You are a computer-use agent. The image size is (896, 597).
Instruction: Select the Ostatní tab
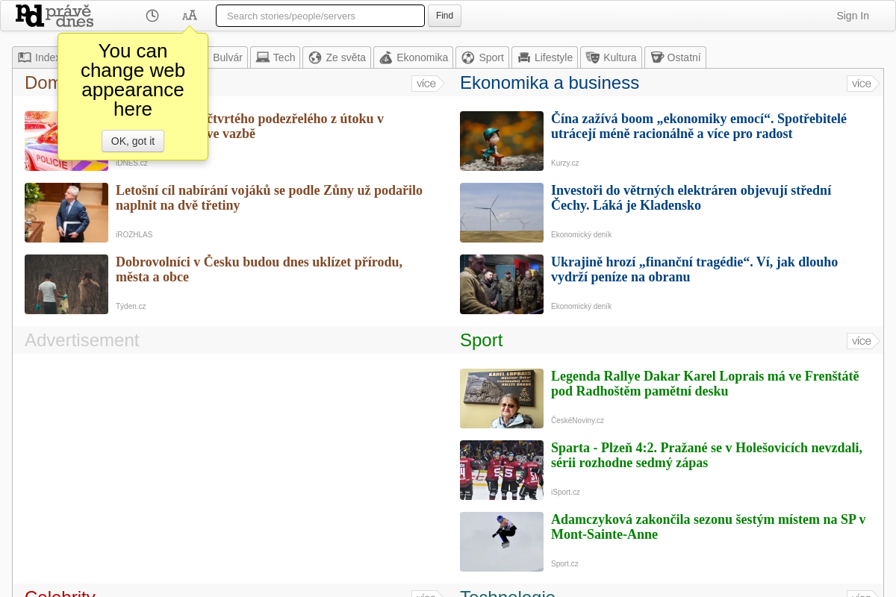pos(675,57)
